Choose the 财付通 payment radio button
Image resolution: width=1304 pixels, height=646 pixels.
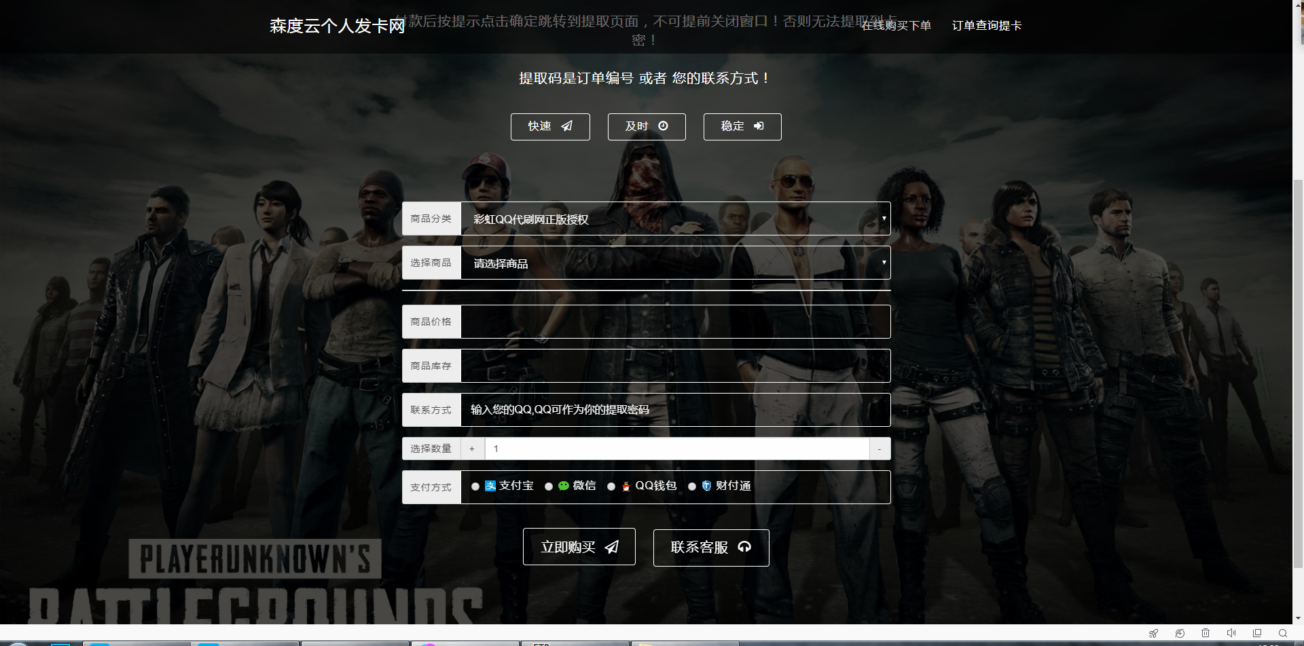coord(692,487)
